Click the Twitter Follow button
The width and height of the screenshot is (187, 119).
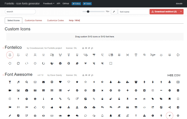click(x=76, y=3)
